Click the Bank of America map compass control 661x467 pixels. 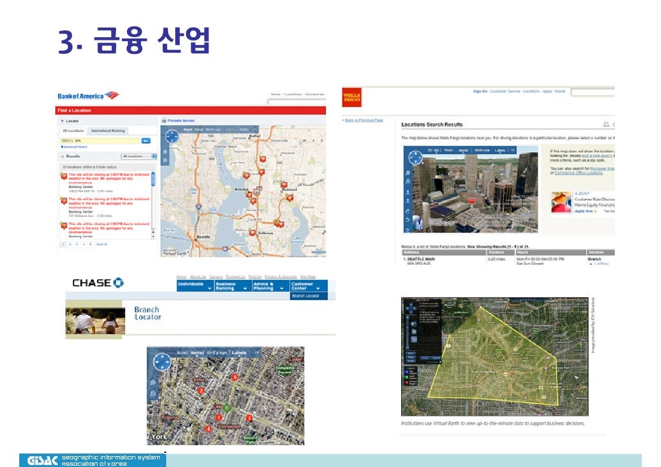(x=172, y=136)
